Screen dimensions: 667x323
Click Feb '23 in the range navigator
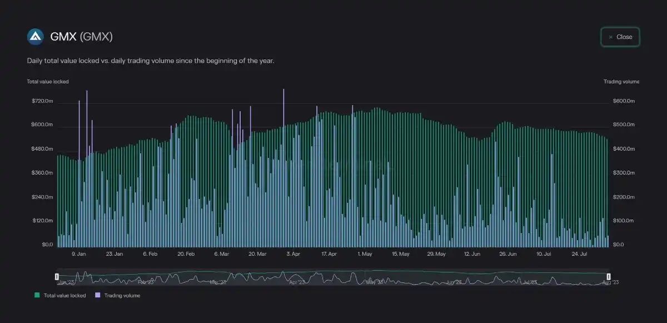pyautogui.click(x=146, y=282)
